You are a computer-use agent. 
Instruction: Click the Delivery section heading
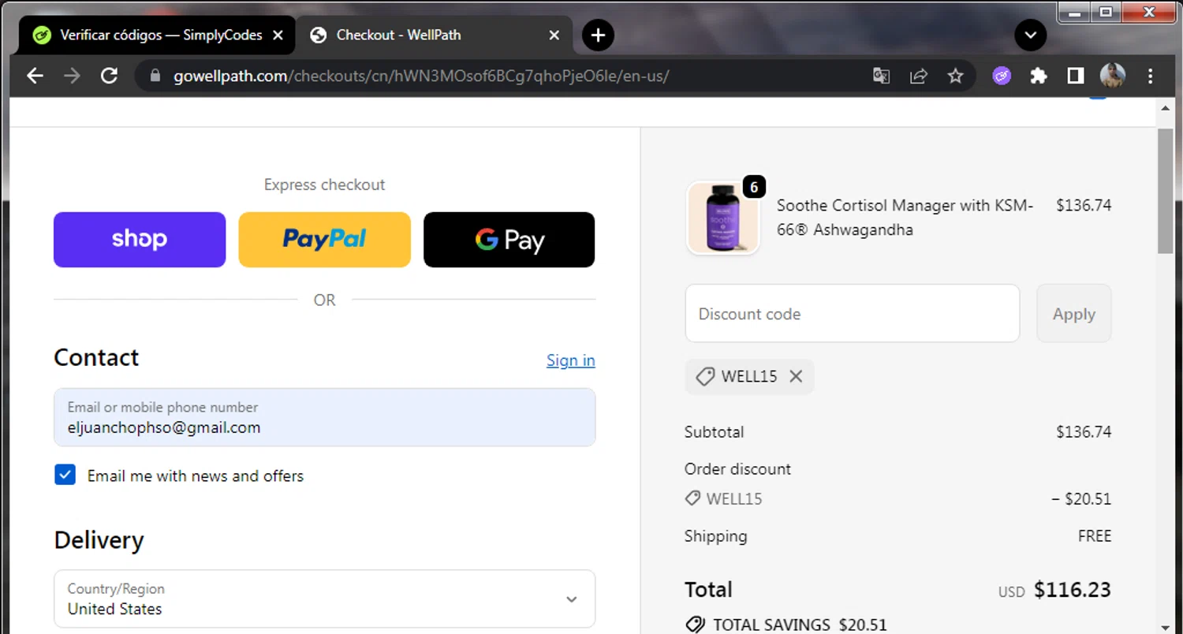(99, 540)
